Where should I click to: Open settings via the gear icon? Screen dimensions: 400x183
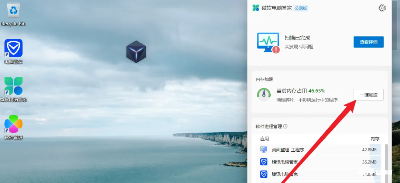tap(382, 8)
